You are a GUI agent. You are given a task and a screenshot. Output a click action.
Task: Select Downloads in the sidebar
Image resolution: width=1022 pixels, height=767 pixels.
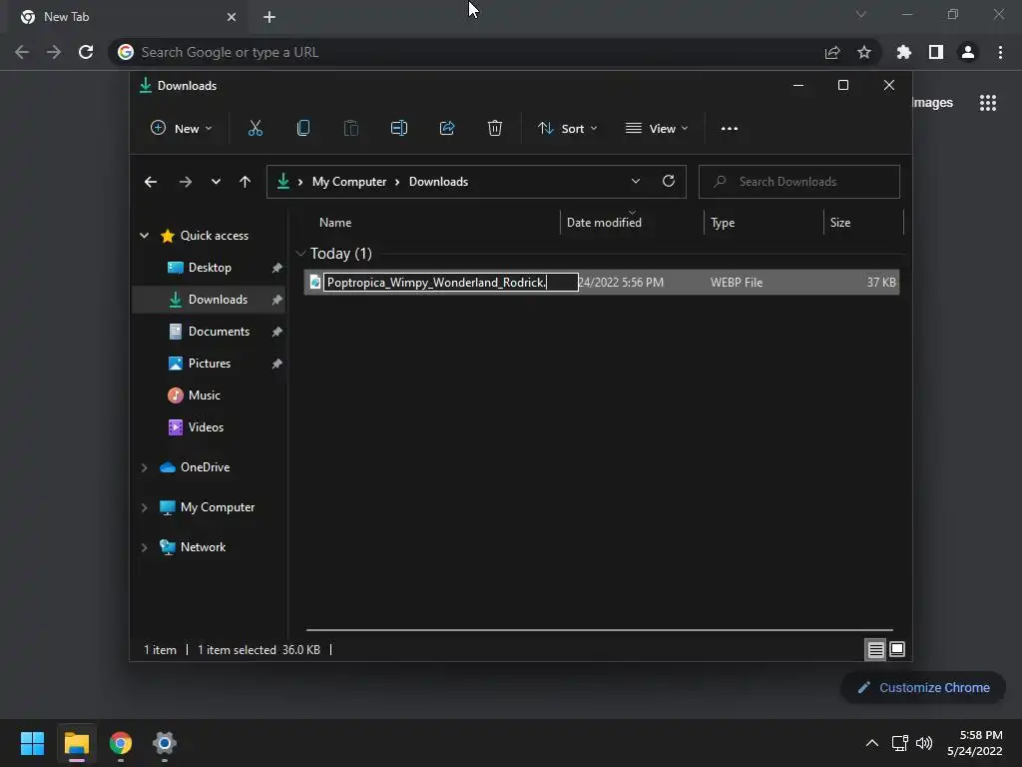tap(218, 300)
